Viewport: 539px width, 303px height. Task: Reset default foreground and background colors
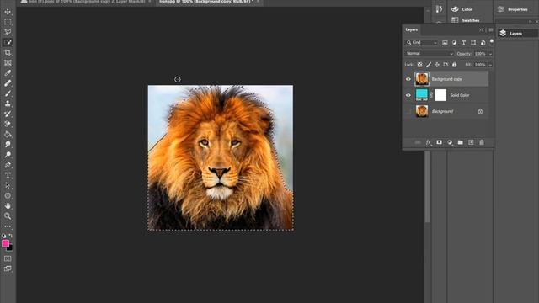tap(3, 236)
